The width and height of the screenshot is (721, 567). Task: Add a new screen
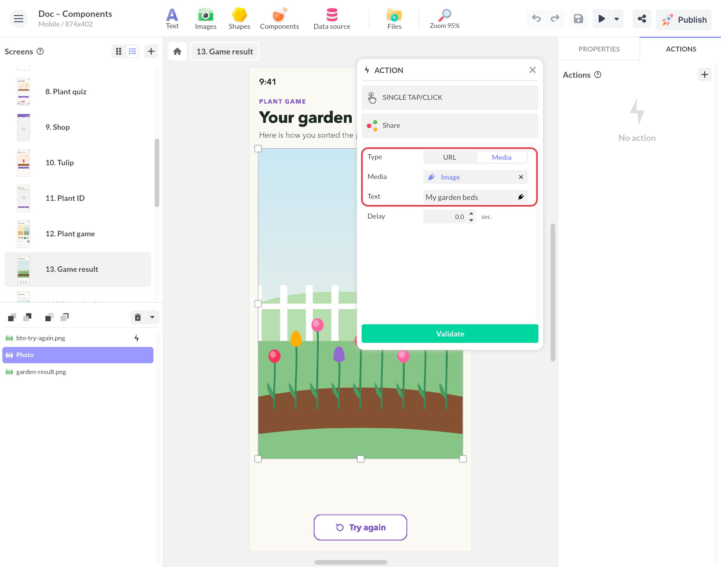tap(151, 51)
